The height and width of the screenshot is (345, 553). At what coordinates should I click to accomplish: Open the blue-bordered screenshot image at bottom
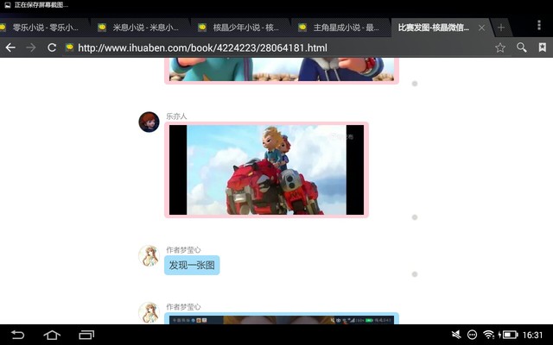[x=282, y=318]
